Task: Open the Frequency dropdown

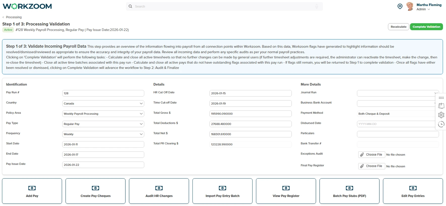Action: click(103, 134)
